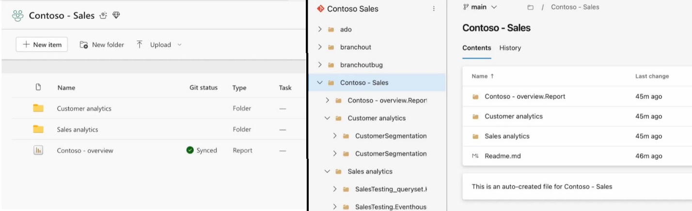This screenshot has height=211, width=692.
Task: Open Customer analytics in Contents list
Action: click(514, 116)
